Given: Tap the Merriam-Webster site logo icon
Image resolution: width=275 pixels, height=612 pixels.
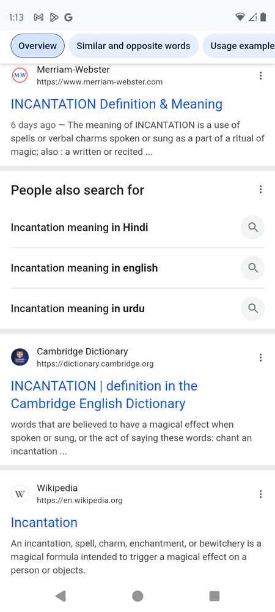Looking at the screenshot, I should [20, 75].
